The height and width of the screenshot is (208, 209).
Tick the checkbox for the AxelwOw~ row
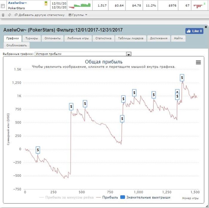click(3, 6)
